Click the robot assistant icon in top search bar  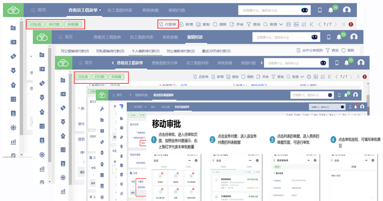click(x=305, y=10)
